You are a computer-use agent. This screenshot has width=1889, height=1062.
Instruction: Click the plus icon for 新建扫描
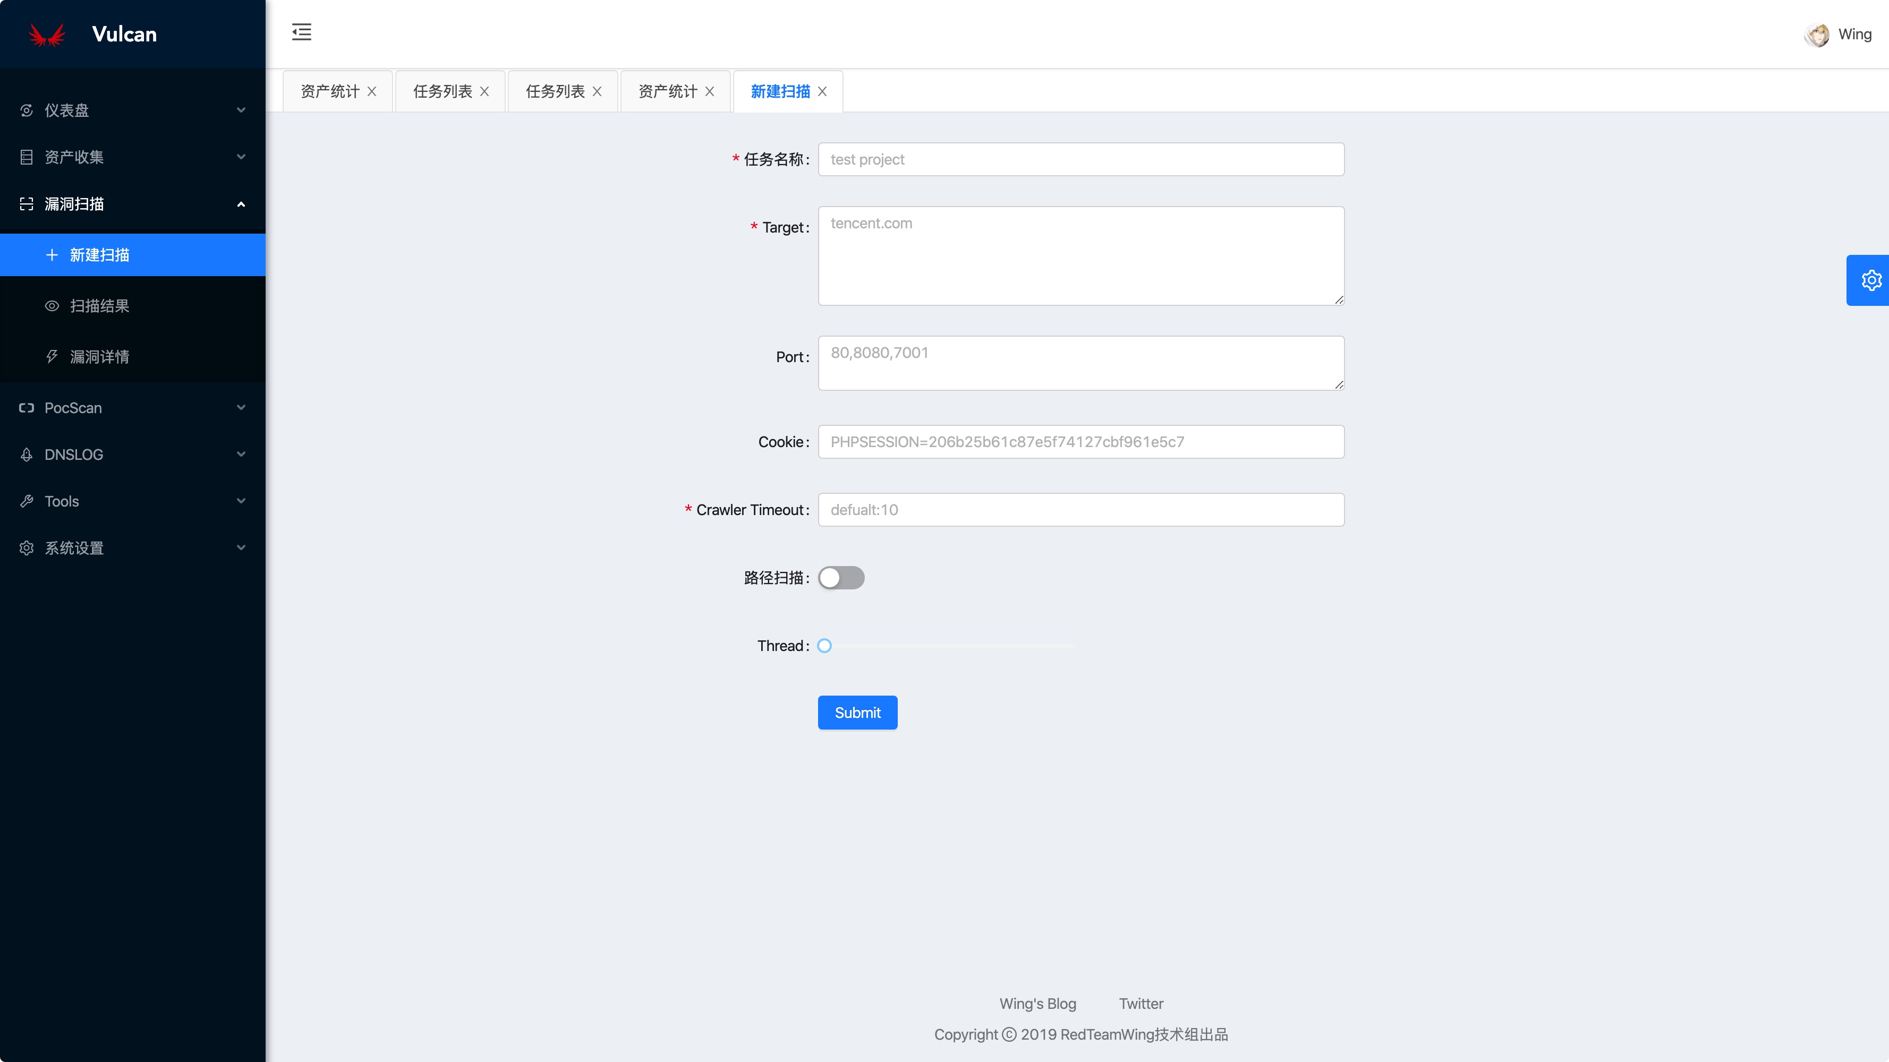click(52, 255)
